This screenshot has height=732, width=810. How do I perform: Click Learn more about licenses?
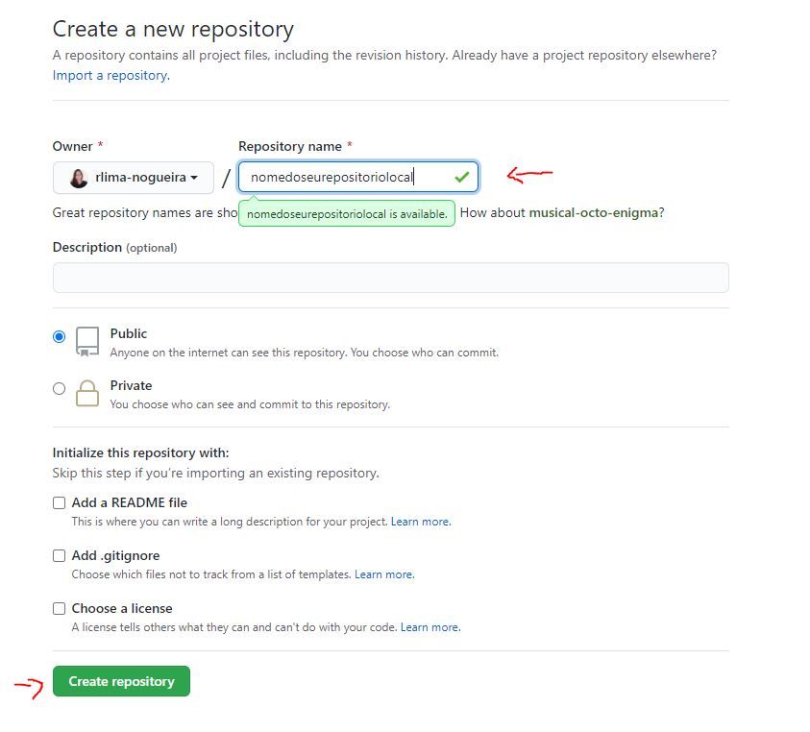pyautogui.click(x=429, y=626)
